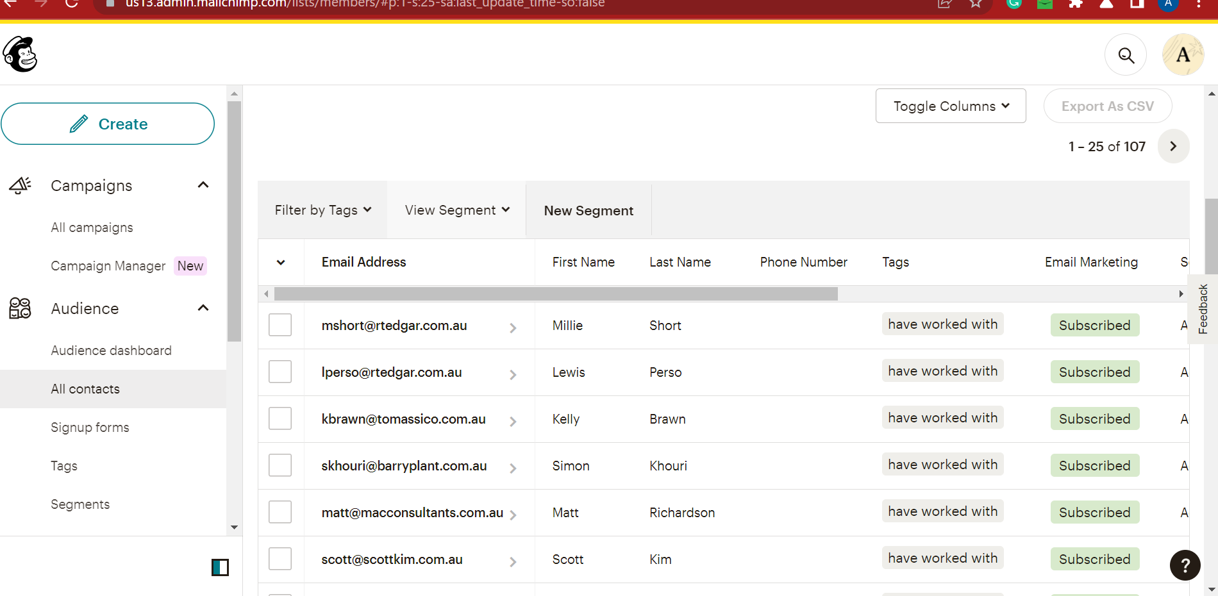This screenshot has height=596, width=1218.
Task: Bookmark page with star icon
Action: (x=976, y=4)
